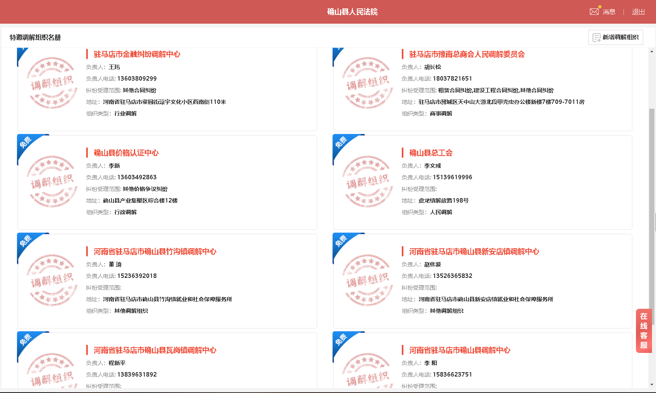Click 组织类型 value 行政调解
This screenshot has width=656, height=393.
(126, 212)
